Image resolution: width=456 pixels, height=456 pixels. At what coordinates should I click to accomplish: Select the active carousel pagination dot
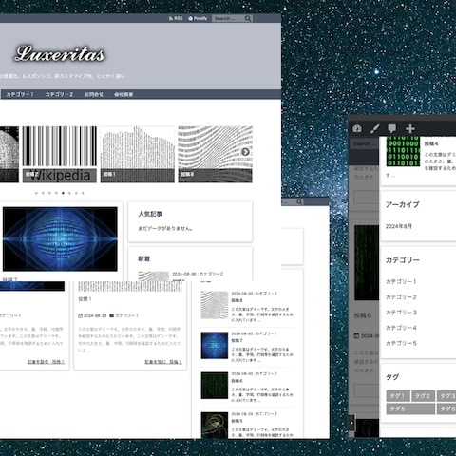point(63,193)
